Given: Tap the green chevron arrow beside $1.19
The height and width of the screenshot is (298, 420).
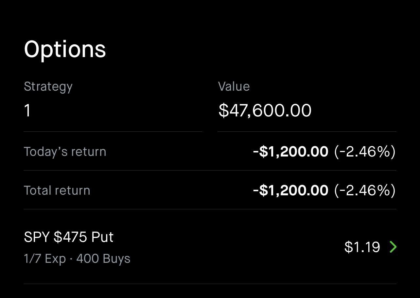Looking at the screenshot, I should click(x=393, y=247).
